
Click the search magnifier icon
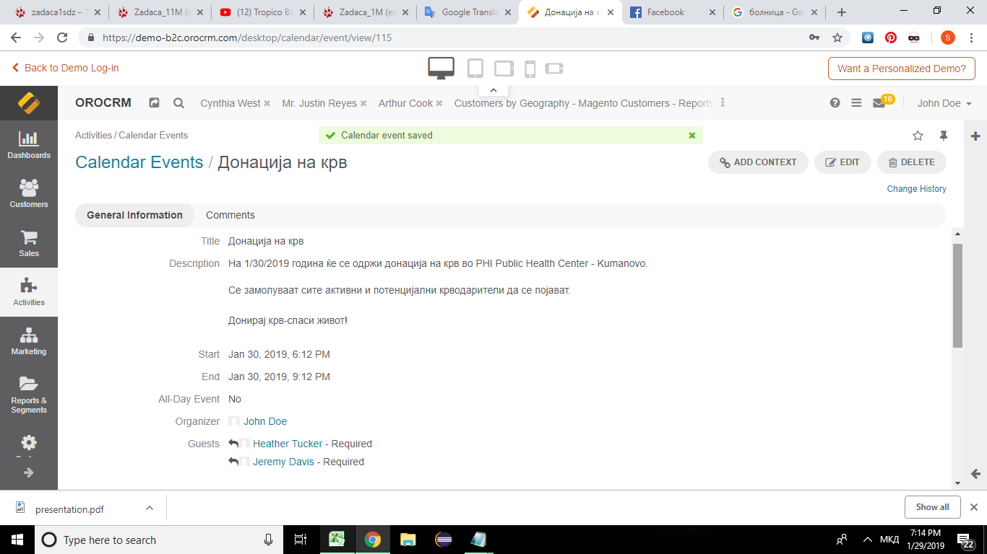178,103
